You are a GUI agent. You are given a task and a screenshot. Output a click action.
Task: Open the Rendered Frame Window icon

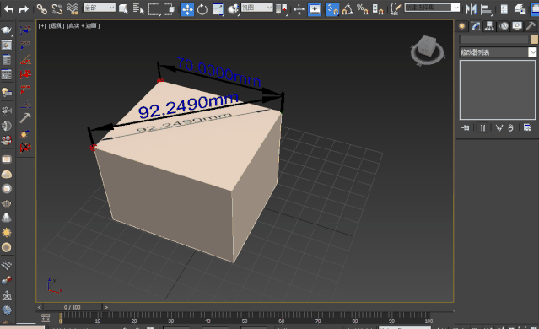(7, 45)
